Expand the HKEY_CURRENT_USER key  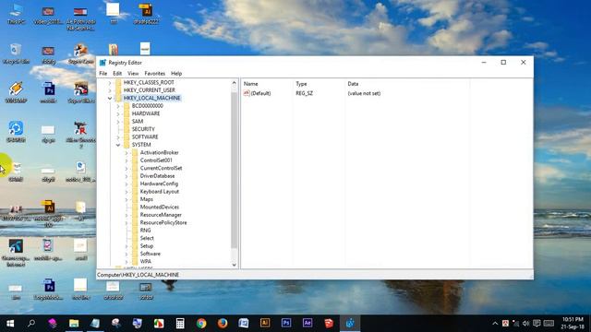tap(110, 90)
